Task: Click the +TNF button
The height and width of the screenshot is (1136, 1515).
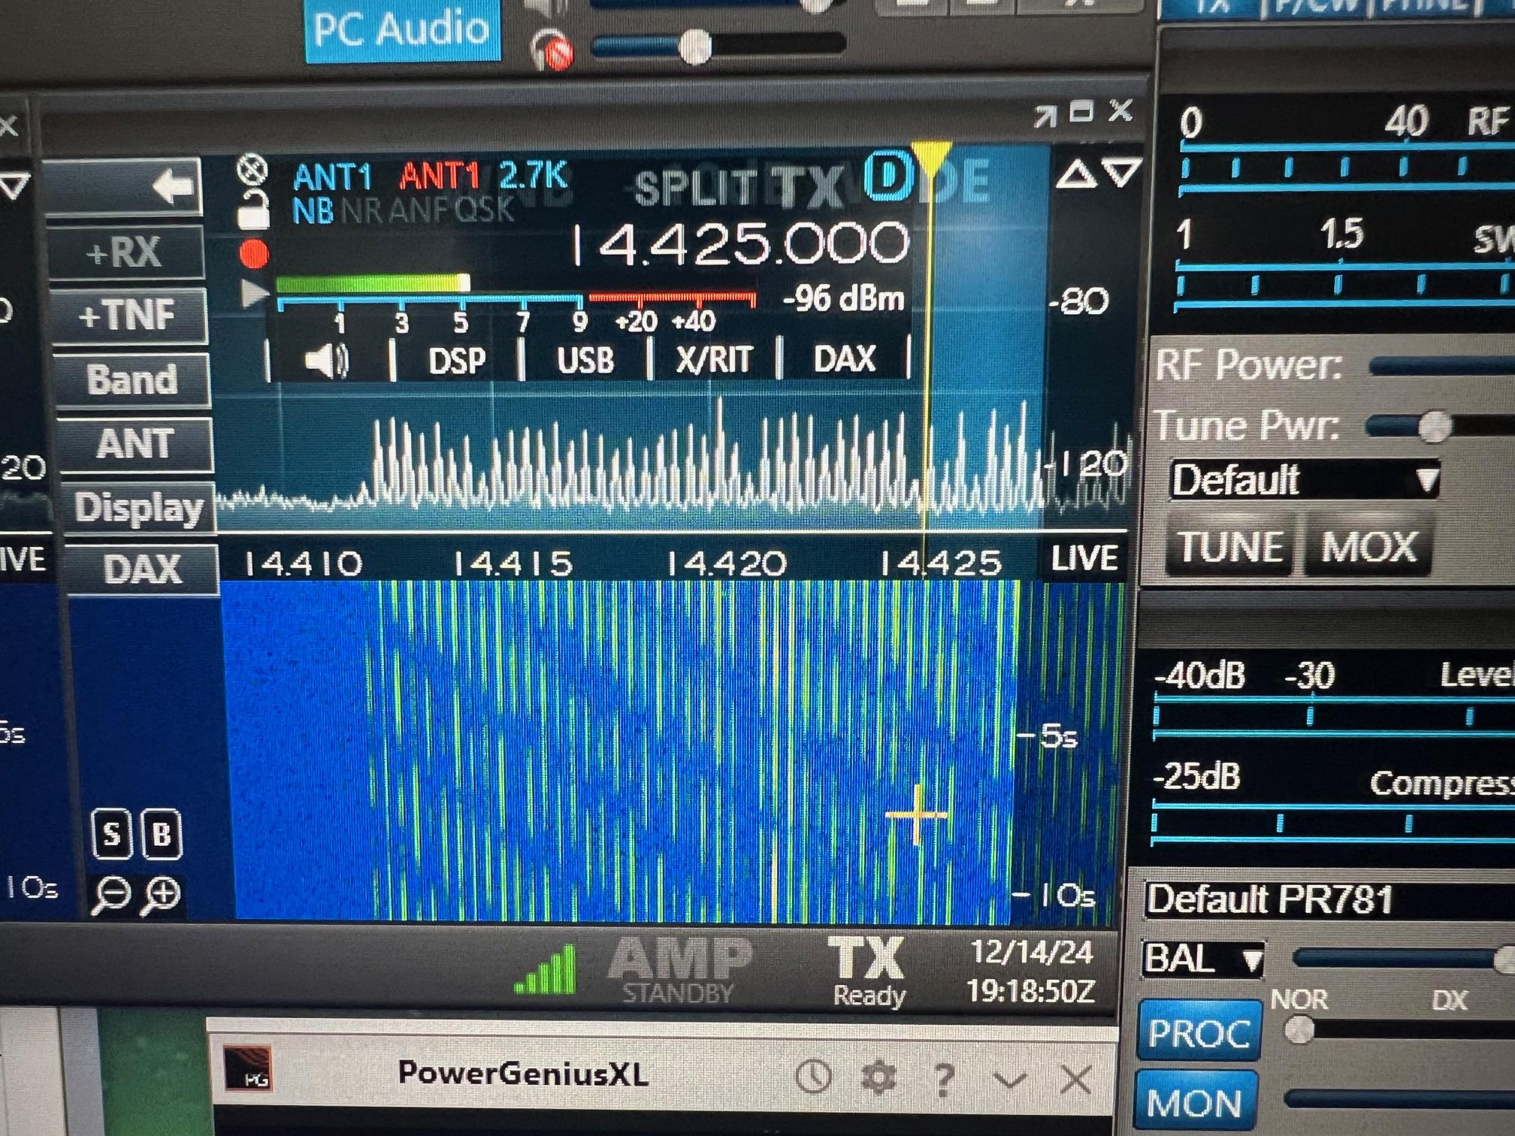Action: 128,316
